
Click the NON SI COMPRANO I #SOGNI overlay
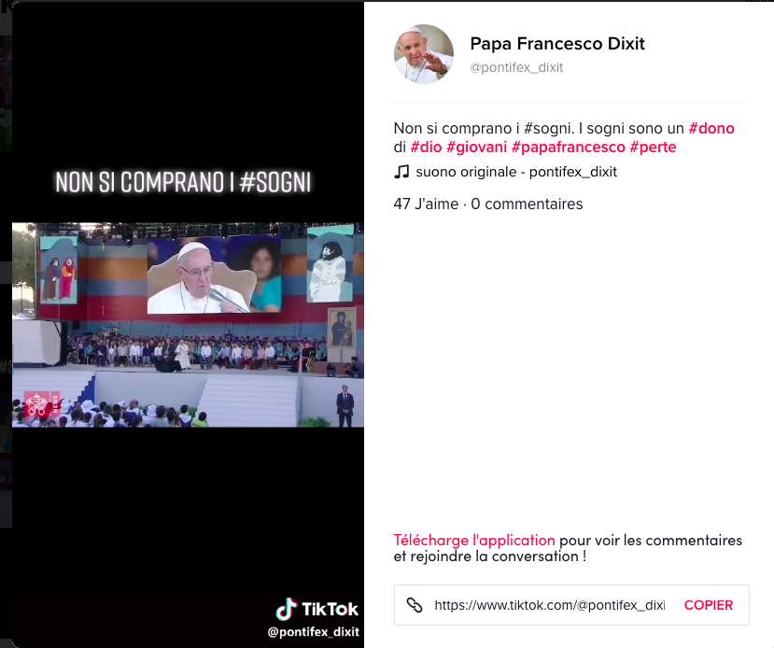tap(182, 182)
